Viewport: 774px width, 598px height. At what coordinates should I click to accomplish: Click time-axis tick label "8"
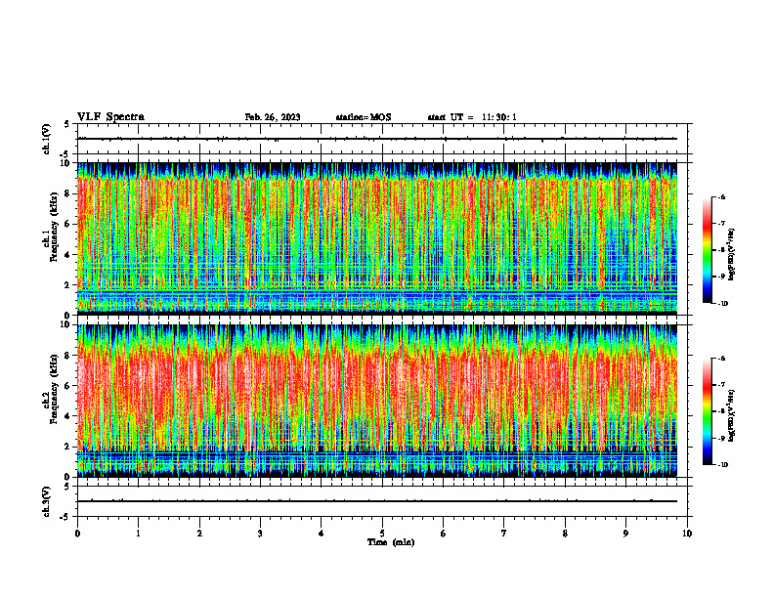(565, 534)
